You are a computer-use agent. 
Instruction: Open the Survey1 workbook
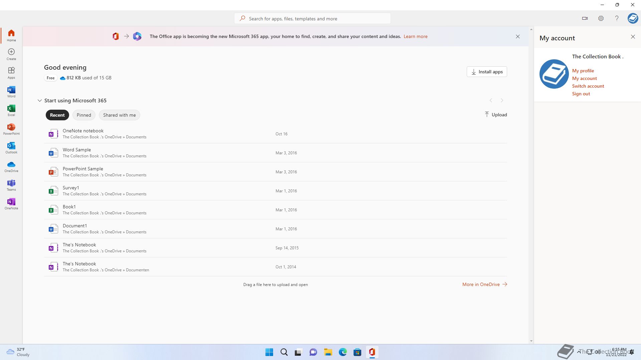point(275,191)
